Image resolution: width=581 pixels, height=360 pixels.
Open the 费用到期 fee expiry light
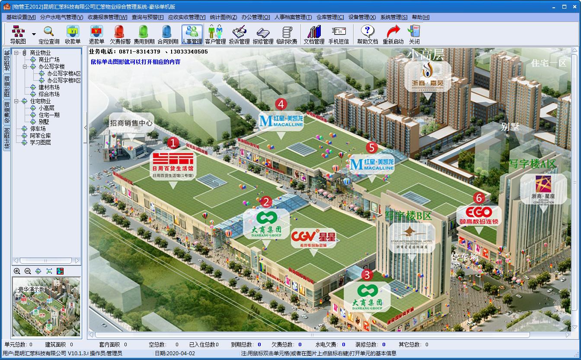(144, 35)
